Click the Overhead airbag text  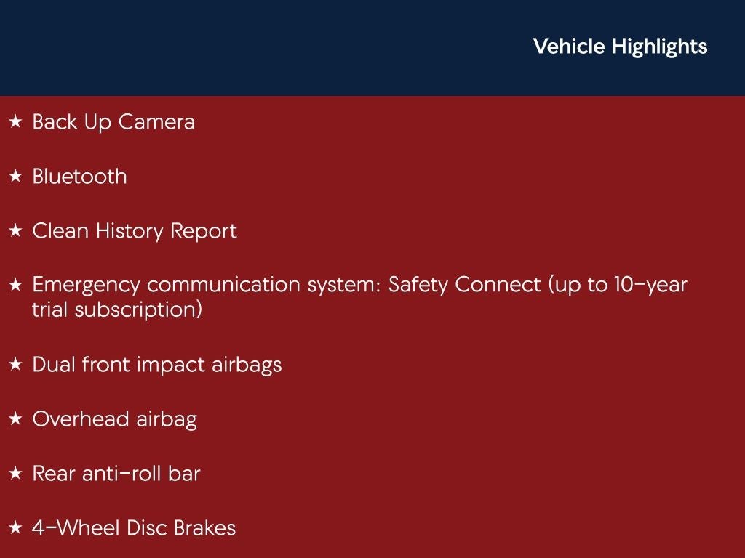pos(114,419)
